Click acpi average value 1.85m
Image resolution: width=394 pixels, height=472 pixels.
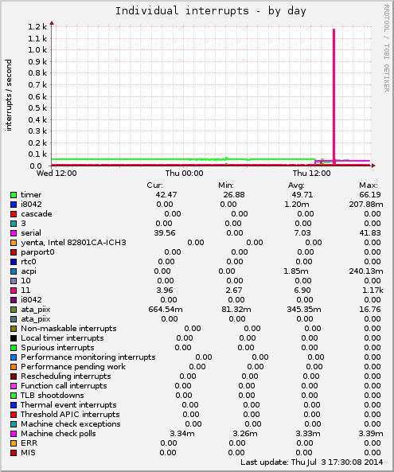[296, 271]
